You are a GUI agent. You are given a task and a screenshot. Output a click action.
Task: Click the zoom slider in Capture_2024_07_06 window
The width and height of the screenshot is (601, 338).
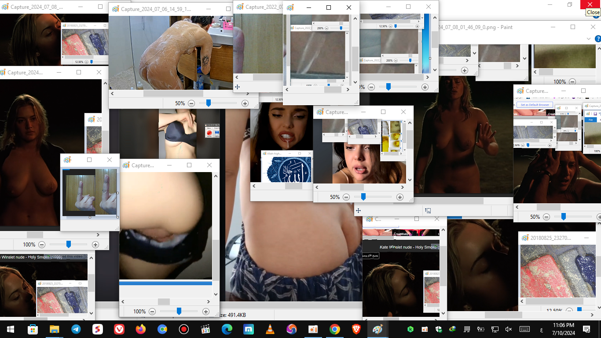coord(209,103)
